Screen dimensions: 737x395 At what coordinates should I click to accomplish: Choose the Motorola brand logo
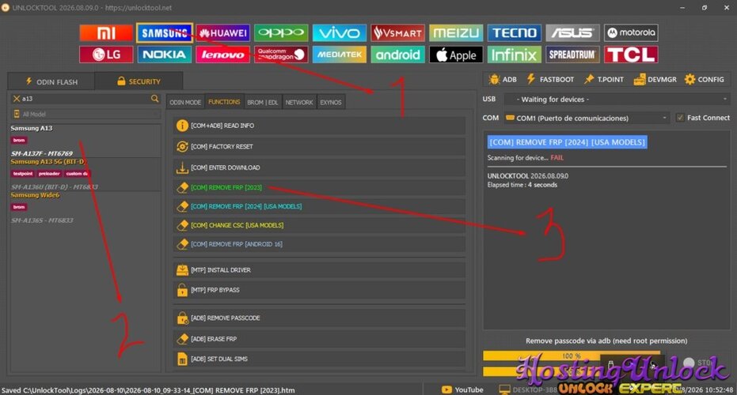631,33
